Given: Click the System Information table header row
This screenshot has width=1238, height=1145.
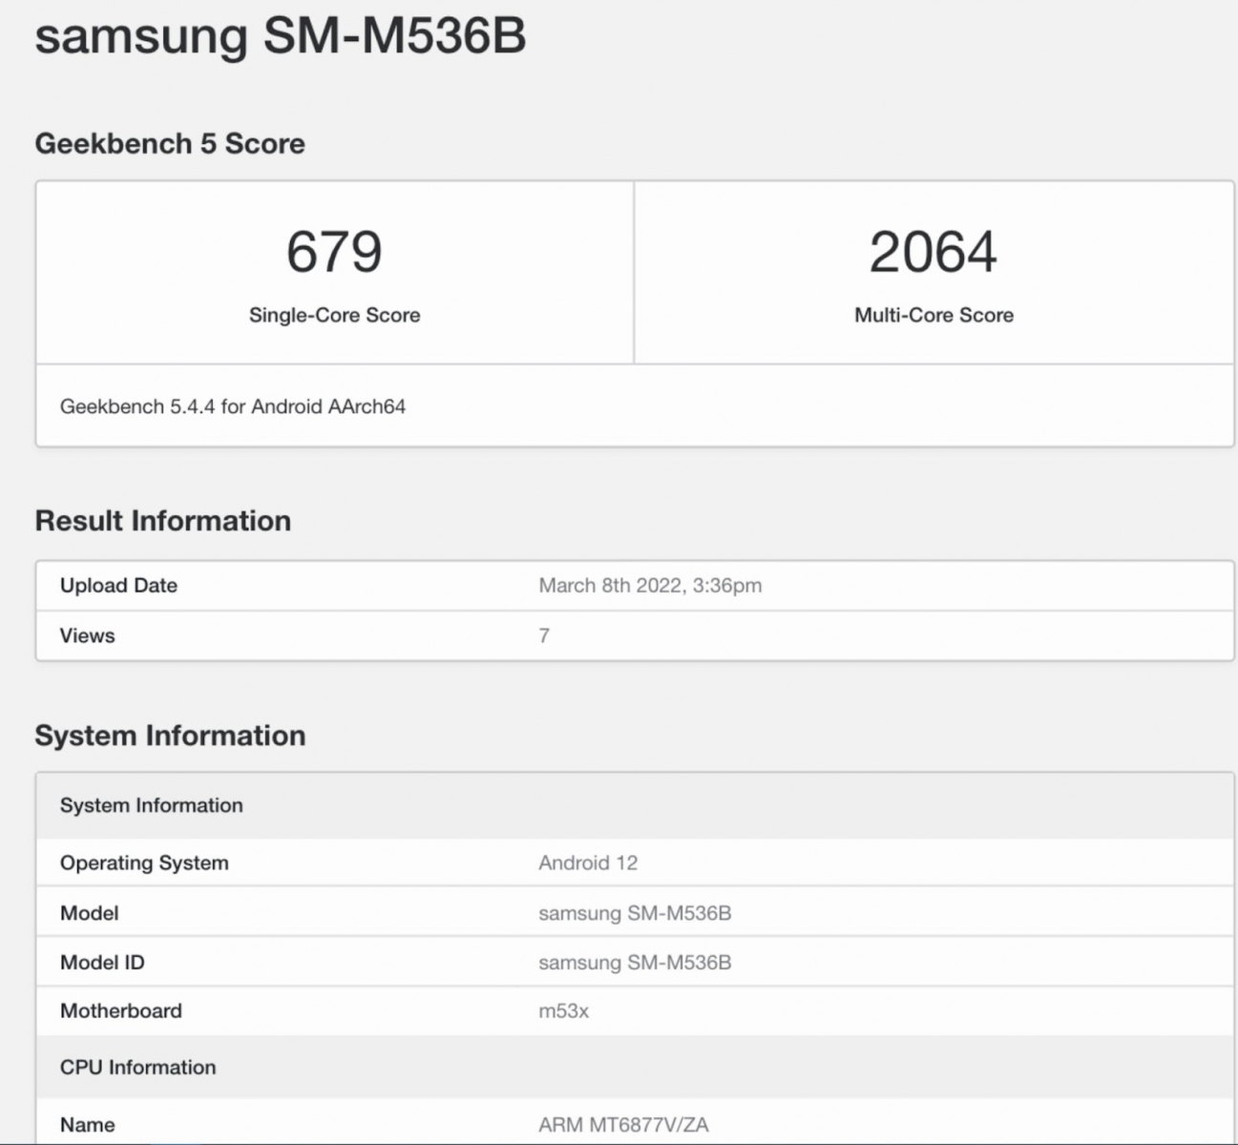Looking at the screenshot, I should point(635,805).
